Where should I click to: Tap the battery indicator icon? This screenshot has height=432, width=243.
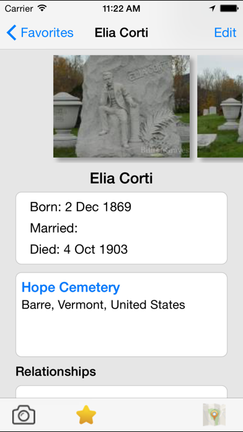[229, 9]
